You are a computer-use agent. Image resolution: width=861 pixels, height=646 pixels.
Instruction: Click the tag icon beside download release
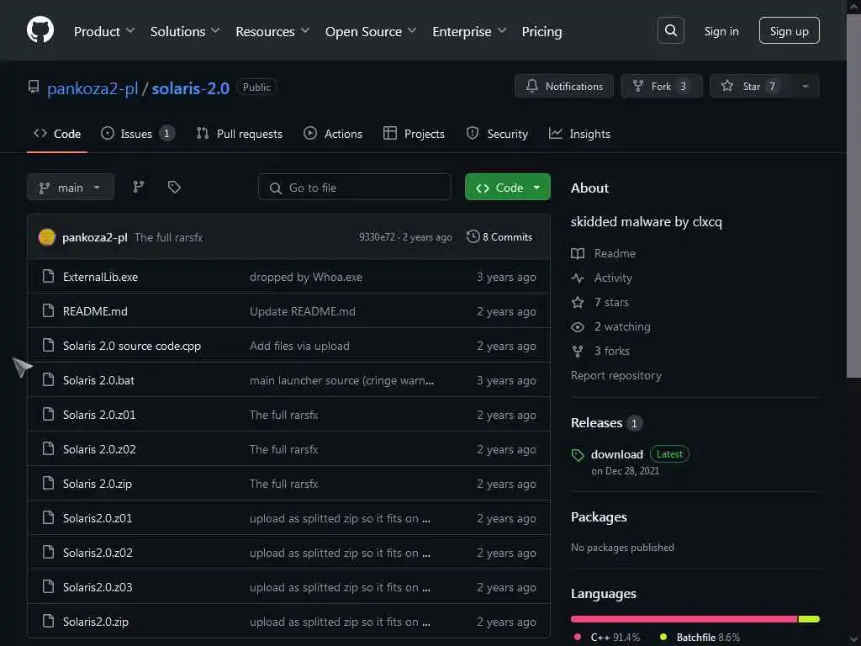tap(578, 455)
